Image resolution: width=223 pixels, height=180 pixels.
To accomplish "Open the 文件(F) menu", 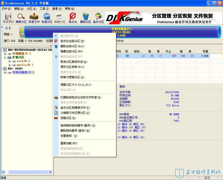I will pos(6,9).
